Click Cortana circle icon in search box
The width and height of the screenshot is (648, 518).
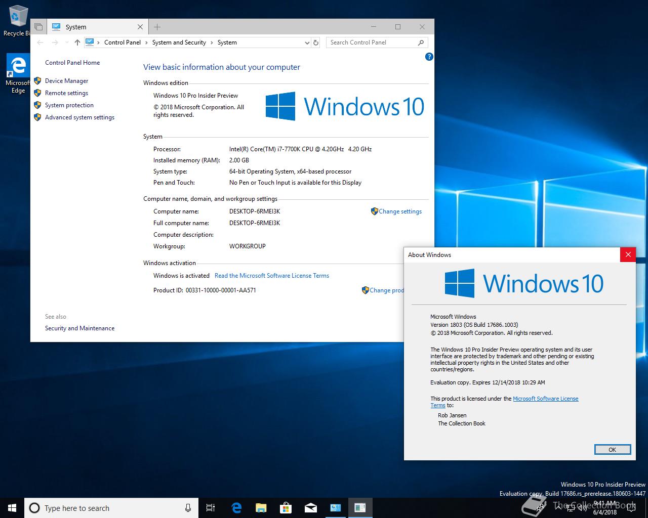34,508
